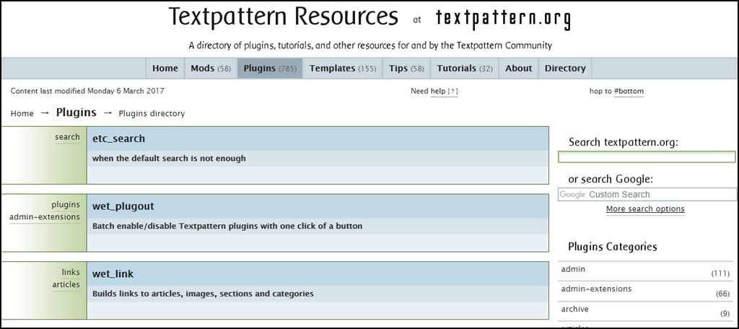
Task: Click the directory tagline under the title
Action: [370, 45]
